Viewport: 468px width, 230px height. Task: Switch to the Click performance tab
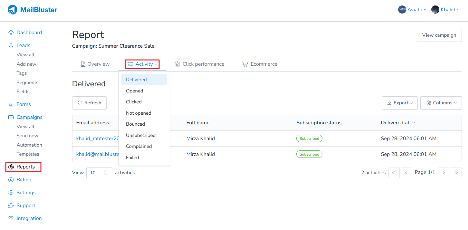point(199,64)
